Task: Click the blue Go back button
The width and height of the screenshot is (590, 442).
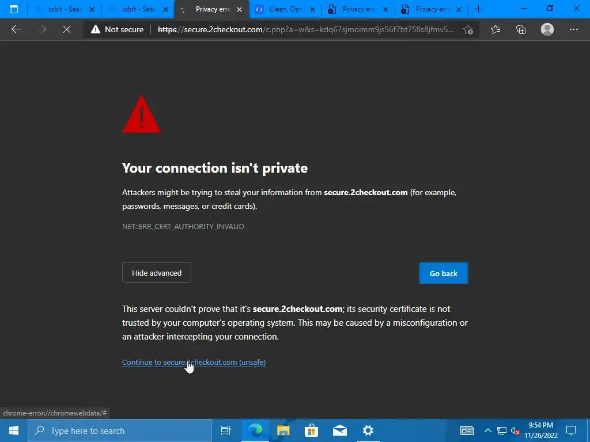Action: [x=444, y=273]
